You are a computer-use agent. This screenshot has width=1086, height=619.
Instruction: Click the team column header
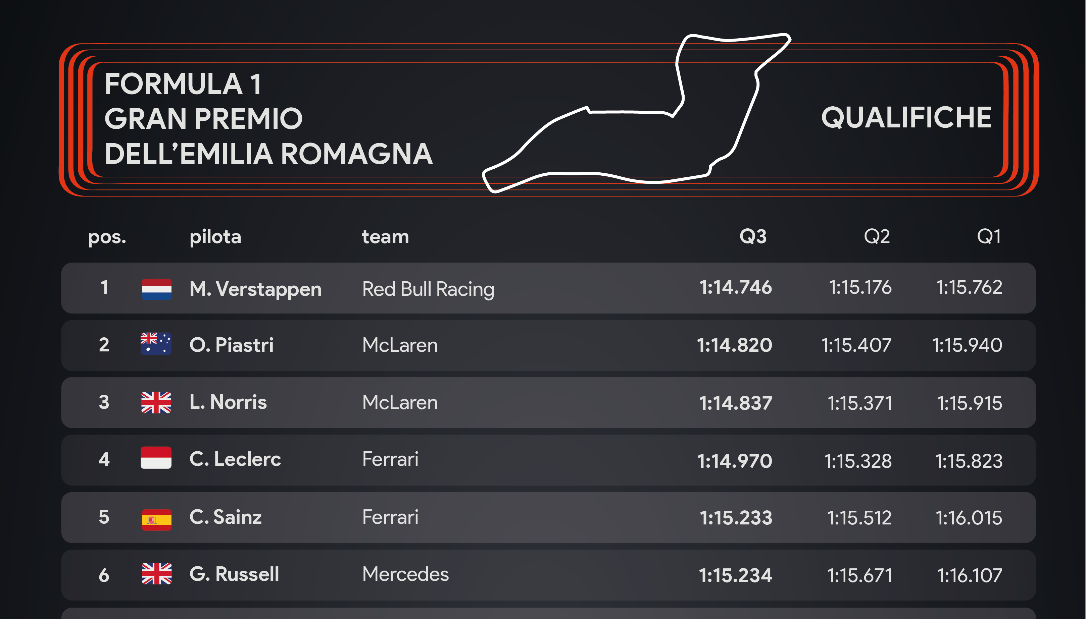[x=385, y=237]
